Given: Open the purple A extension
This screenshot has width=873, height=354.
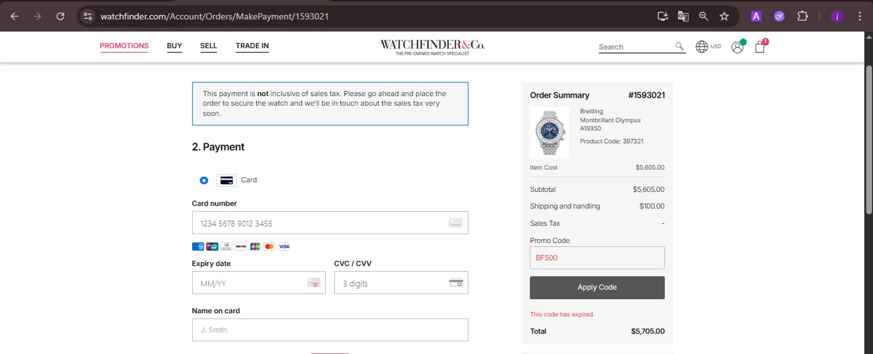Looking at the screenshot, I should click(756, 16).
